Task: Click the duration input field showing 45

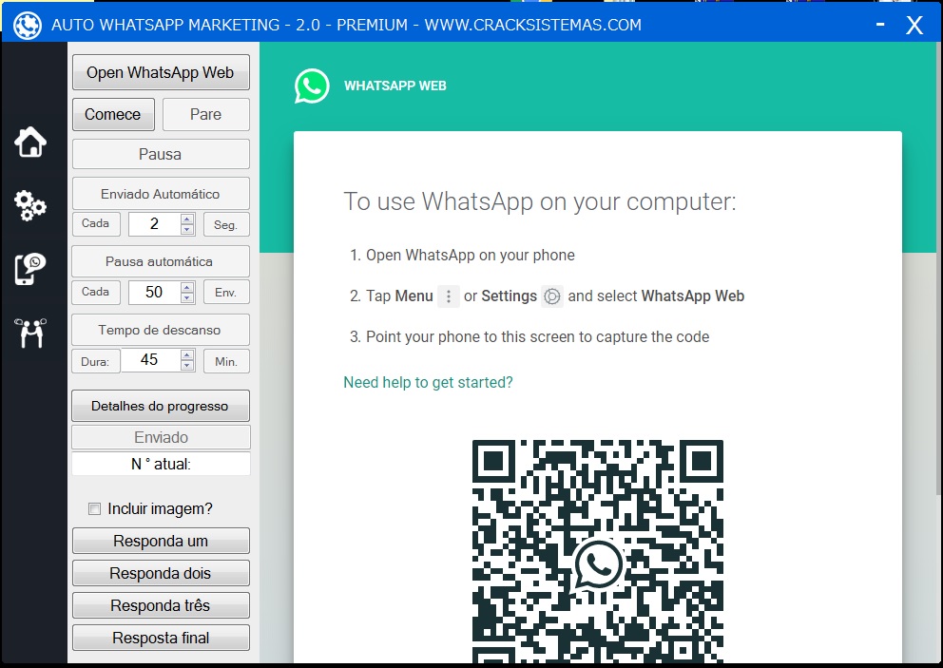Action: [x=150, y=360]
